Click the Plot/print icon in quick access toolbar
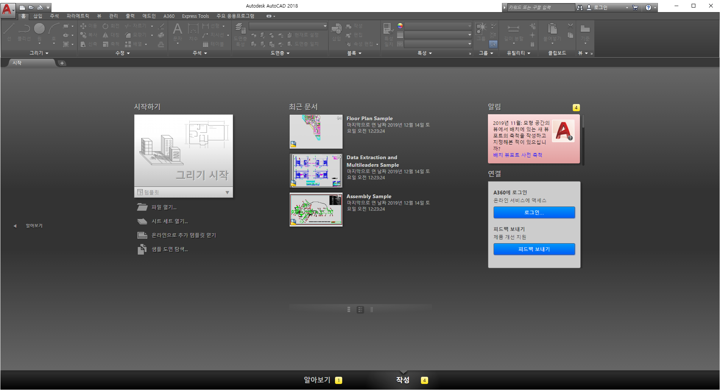 40,7
